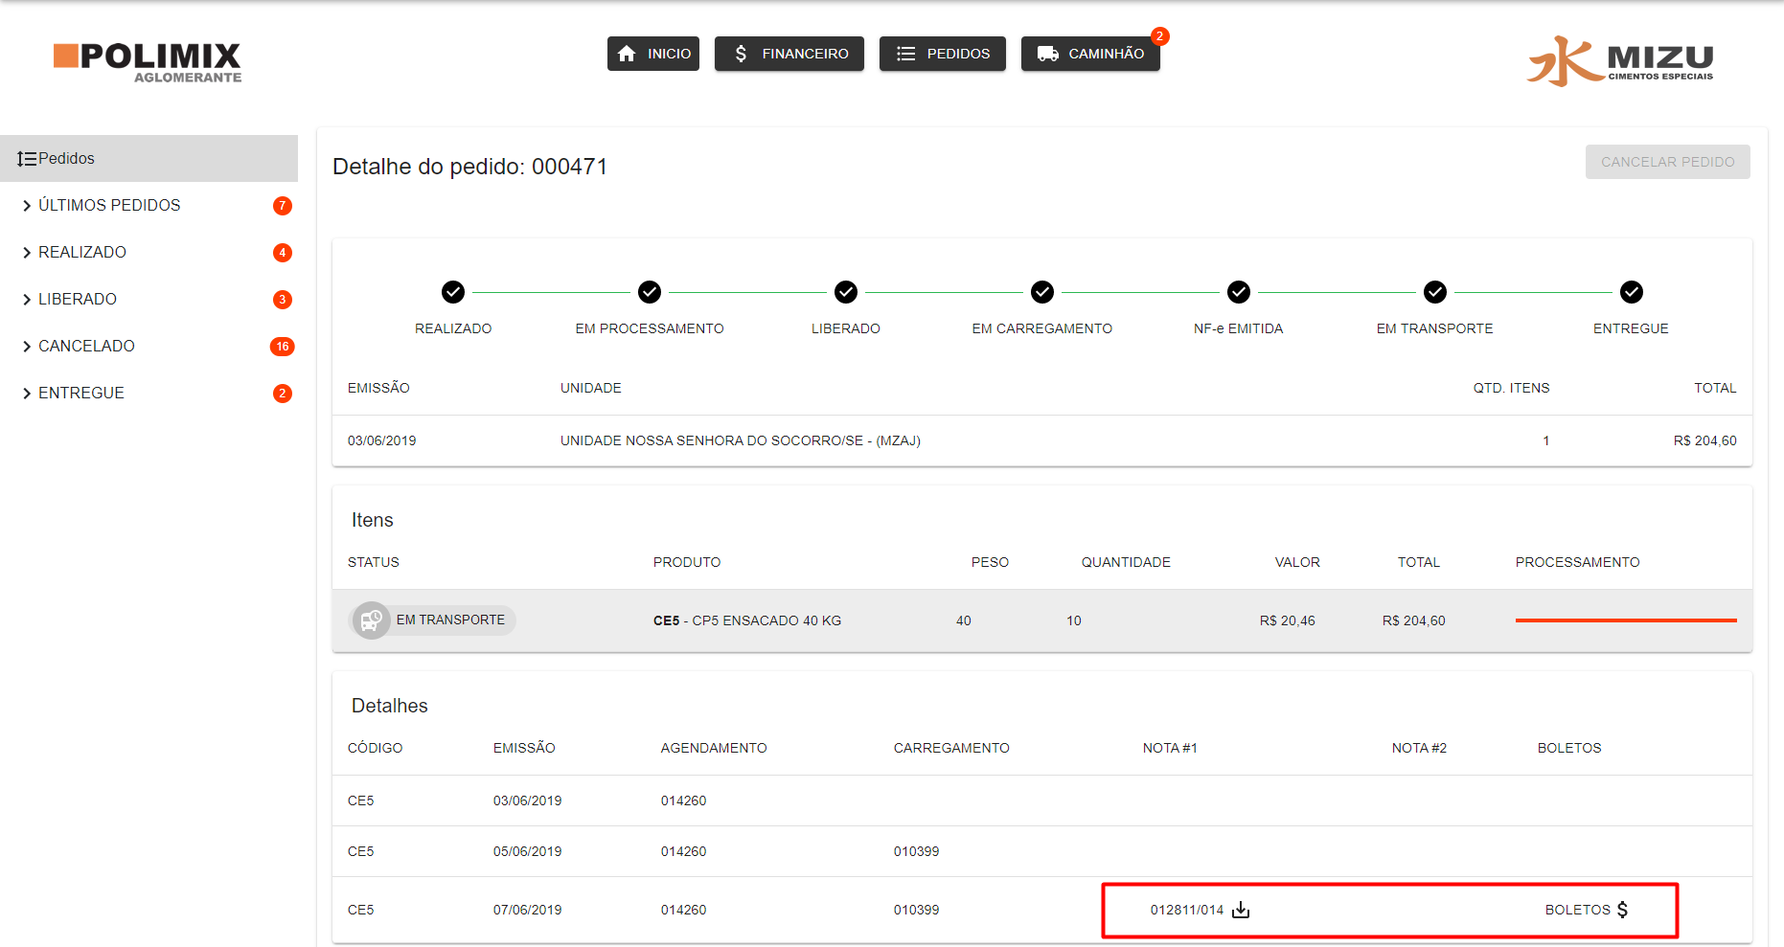This screenshot has height=947, width=1784.
Task: Click the CAMINHÃO notification badge showing 2
Action: click(1159, 36)
